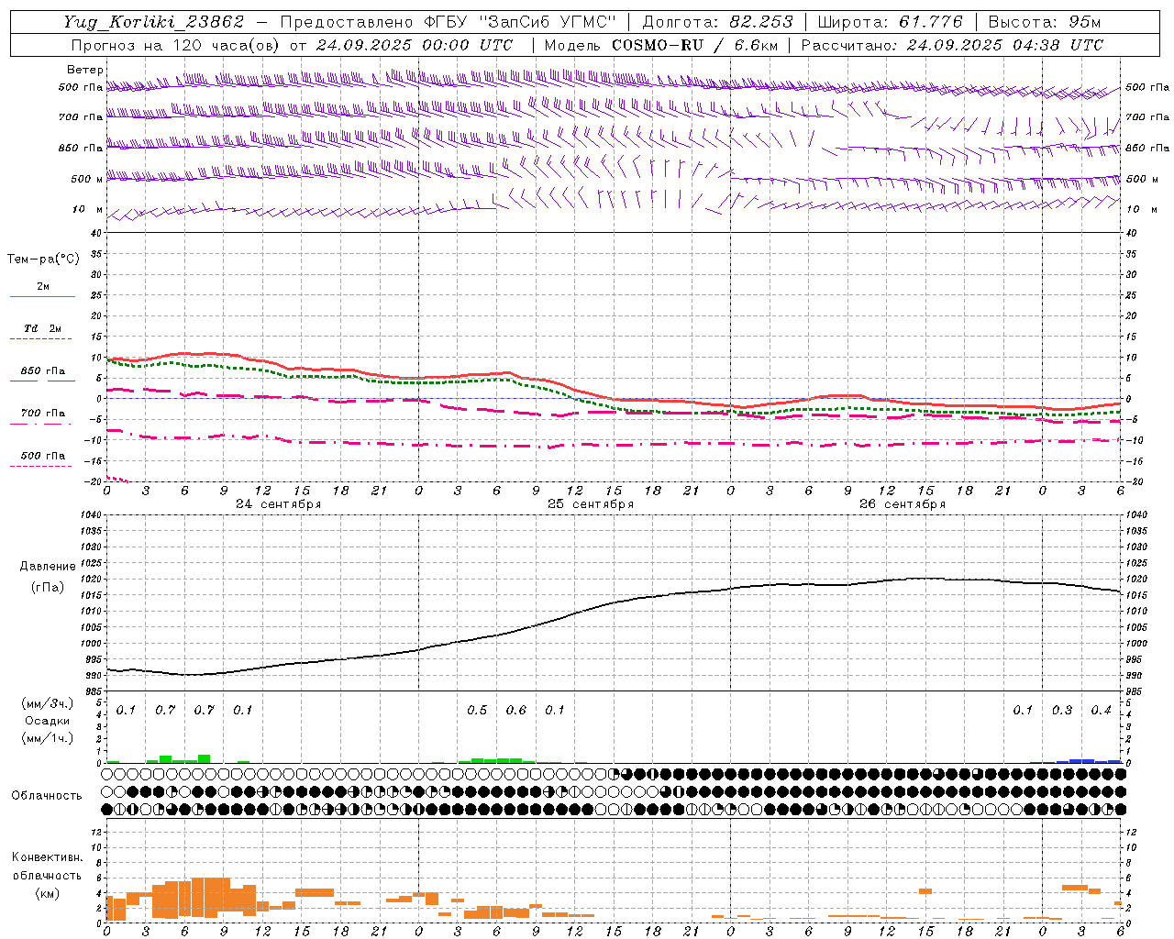Click the Конвективн. label text
The image size is (1174, 939).
pyautogui.click(x=48, y=857)
